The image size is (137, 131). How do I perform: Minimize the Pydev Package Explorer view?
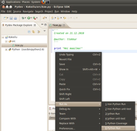pos(42,24)
